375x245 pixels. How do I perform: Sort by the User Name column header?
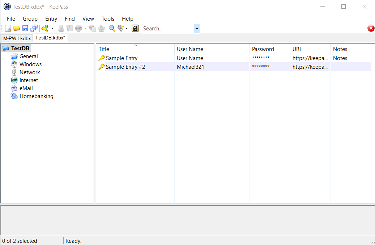tap(212, 49)
